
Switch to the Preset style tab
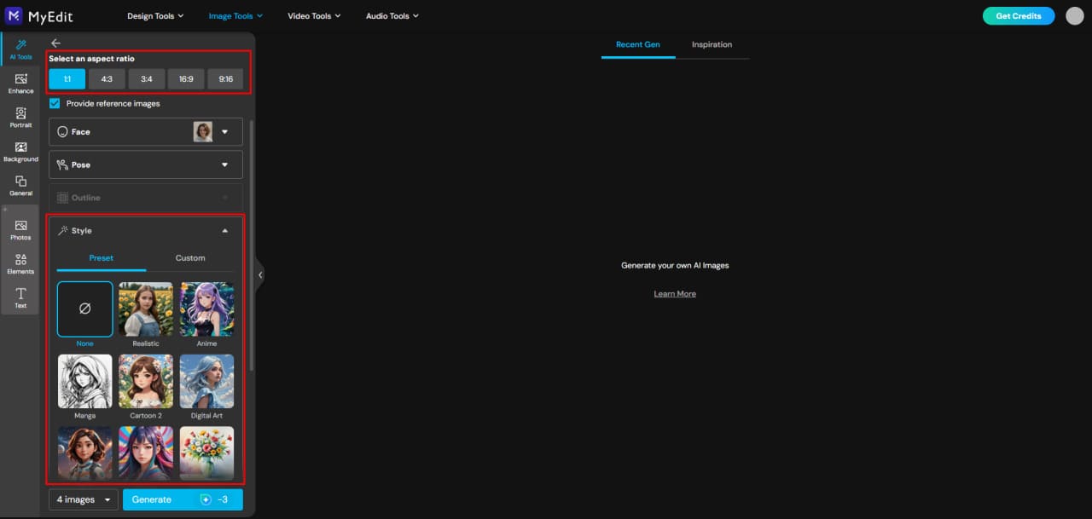(x=101, y=258)
